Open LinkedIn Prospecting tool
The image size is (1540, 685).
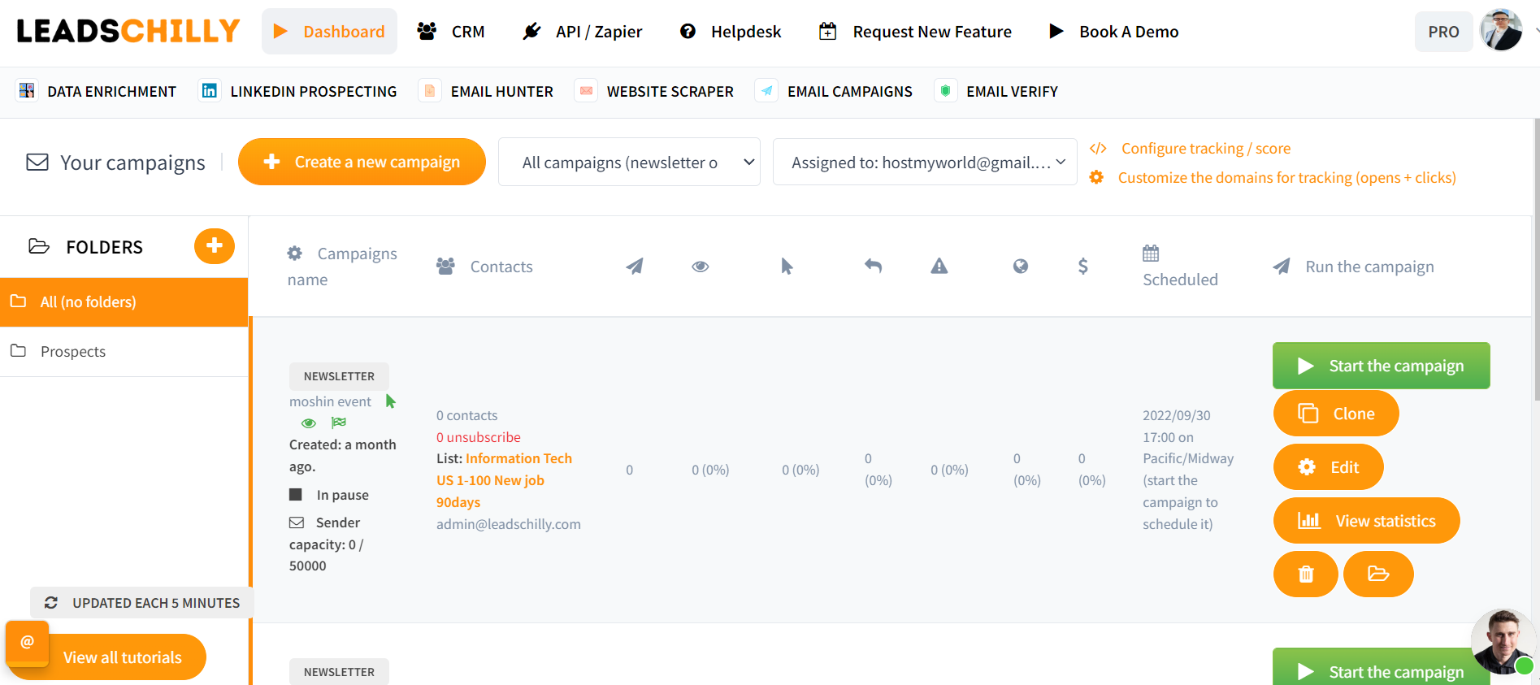click(298, 91)
